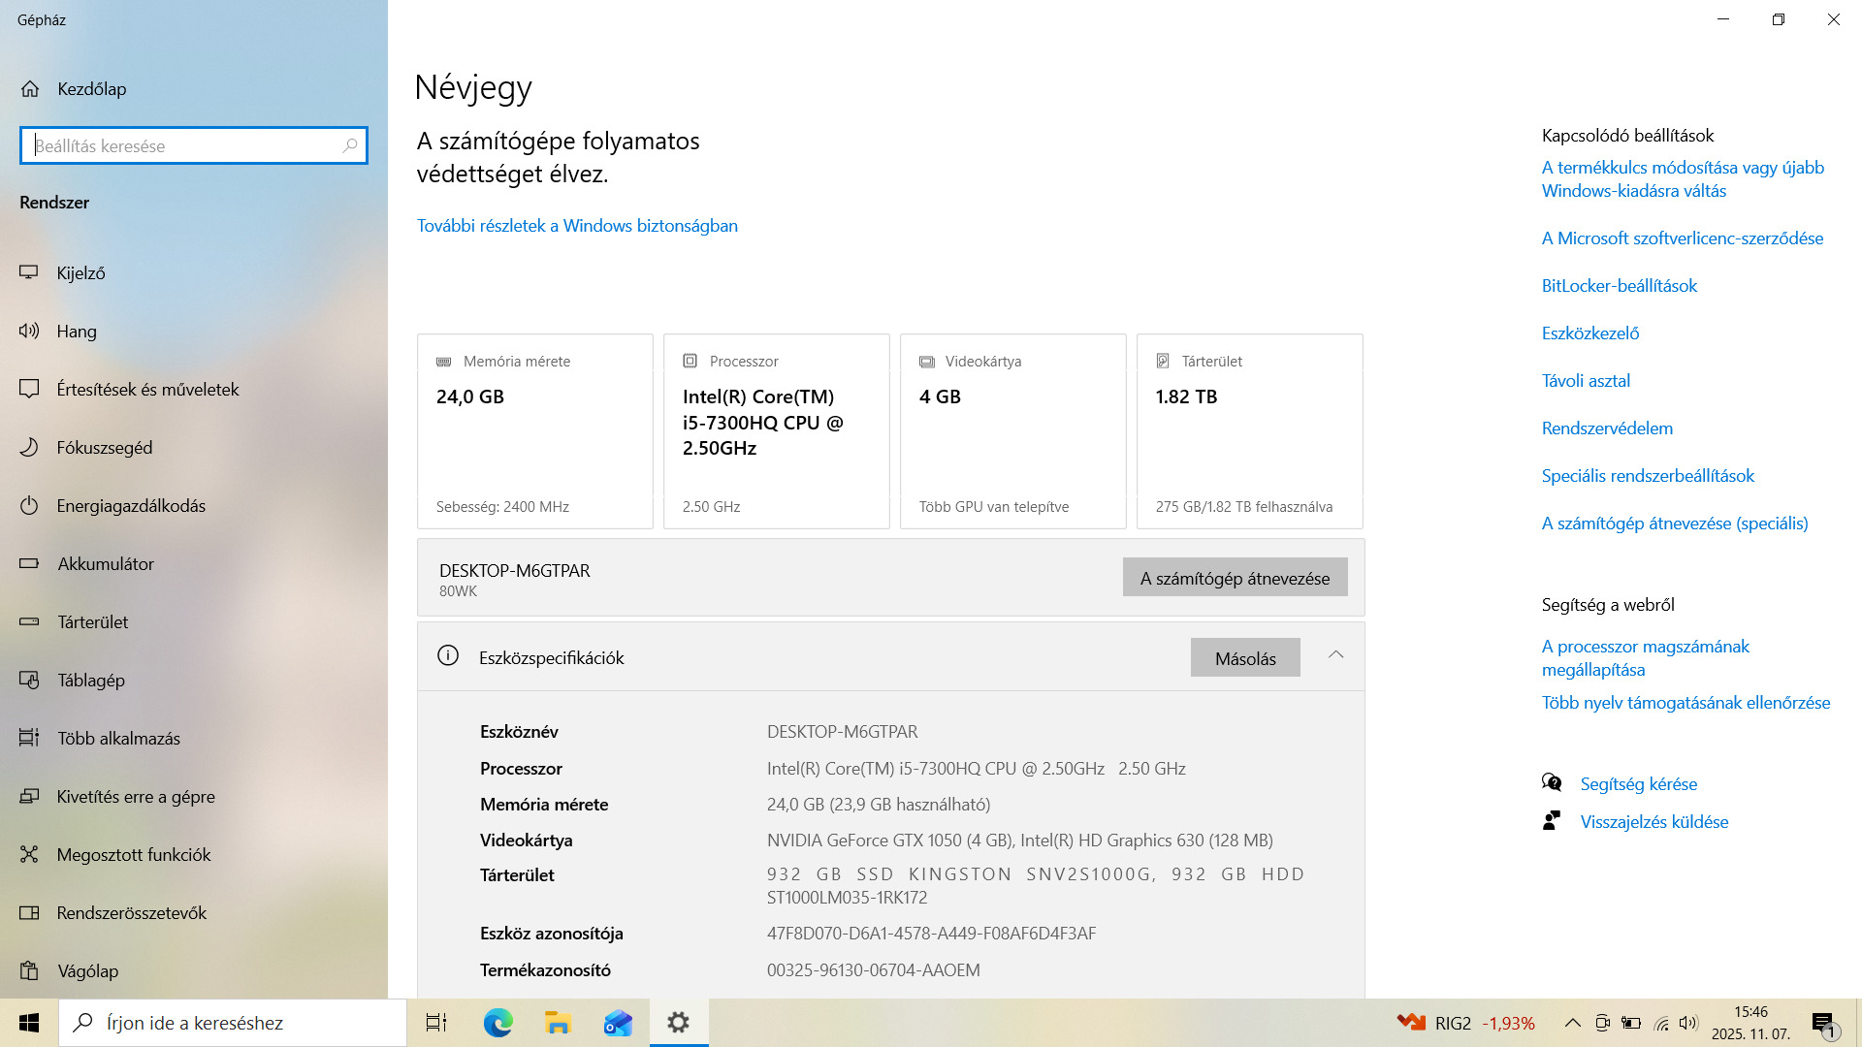Open the BitLocker-beállítások link
This screenshot has height=1047, width=1862.
pos(1619,286)
